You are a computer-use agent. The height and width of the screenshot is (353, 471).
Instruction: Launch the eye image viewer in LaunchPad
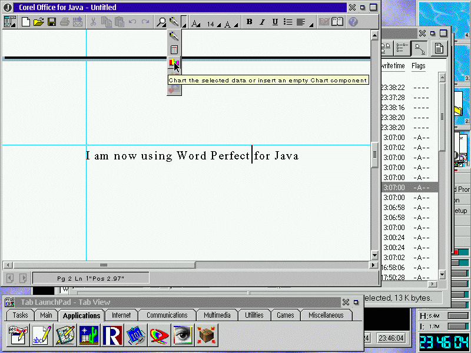pyautogui.click(x=183, y=335)
